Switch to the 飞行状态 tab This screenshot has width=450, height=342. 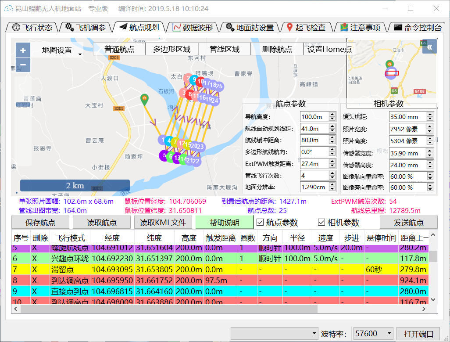coord(33,27)
